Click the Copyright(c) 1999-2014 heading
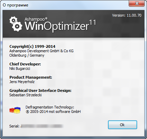This screenshot has height=139, width=147. tap(32, 46)
